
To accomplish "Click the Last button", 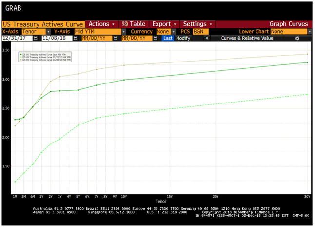I will point(168,38).
